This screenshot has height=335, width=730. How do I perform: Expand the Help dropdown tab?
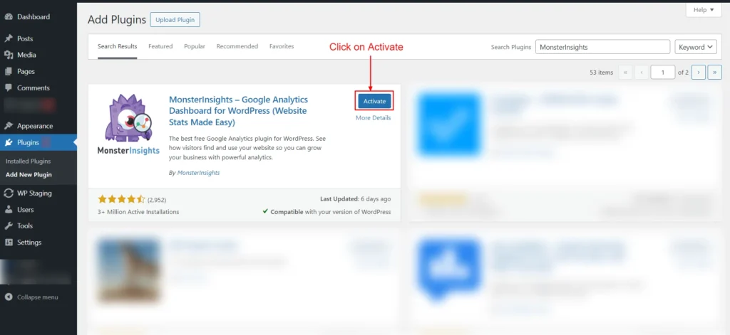[x=704, y=10]
